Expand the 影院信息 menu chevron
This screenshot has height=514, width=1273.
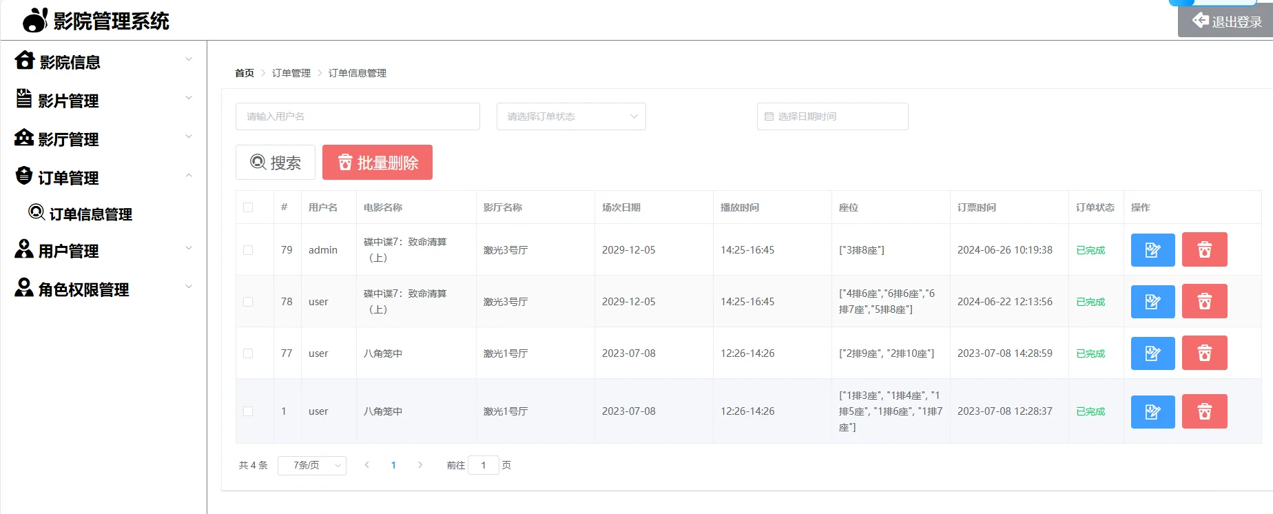[189, 59]
